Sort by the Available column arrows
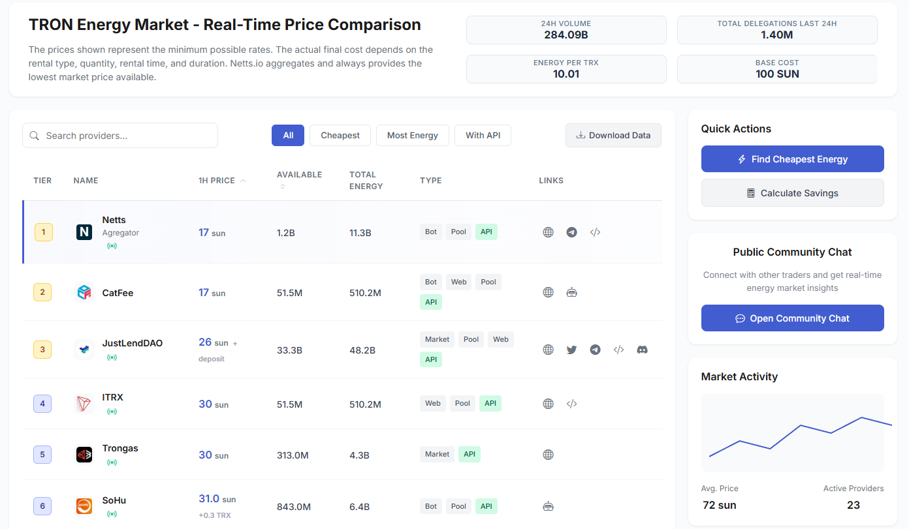Image resolution: width=909 pixels, height=529 pixels. pos(283,187)
